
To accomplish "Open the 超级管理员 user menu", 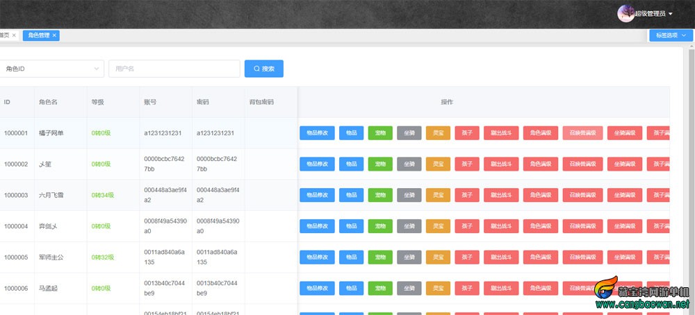I will tap(653, 13).
